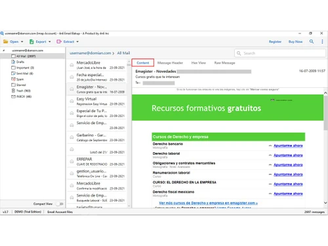Click the magnifier icon inside the Search box

point(239,53)
